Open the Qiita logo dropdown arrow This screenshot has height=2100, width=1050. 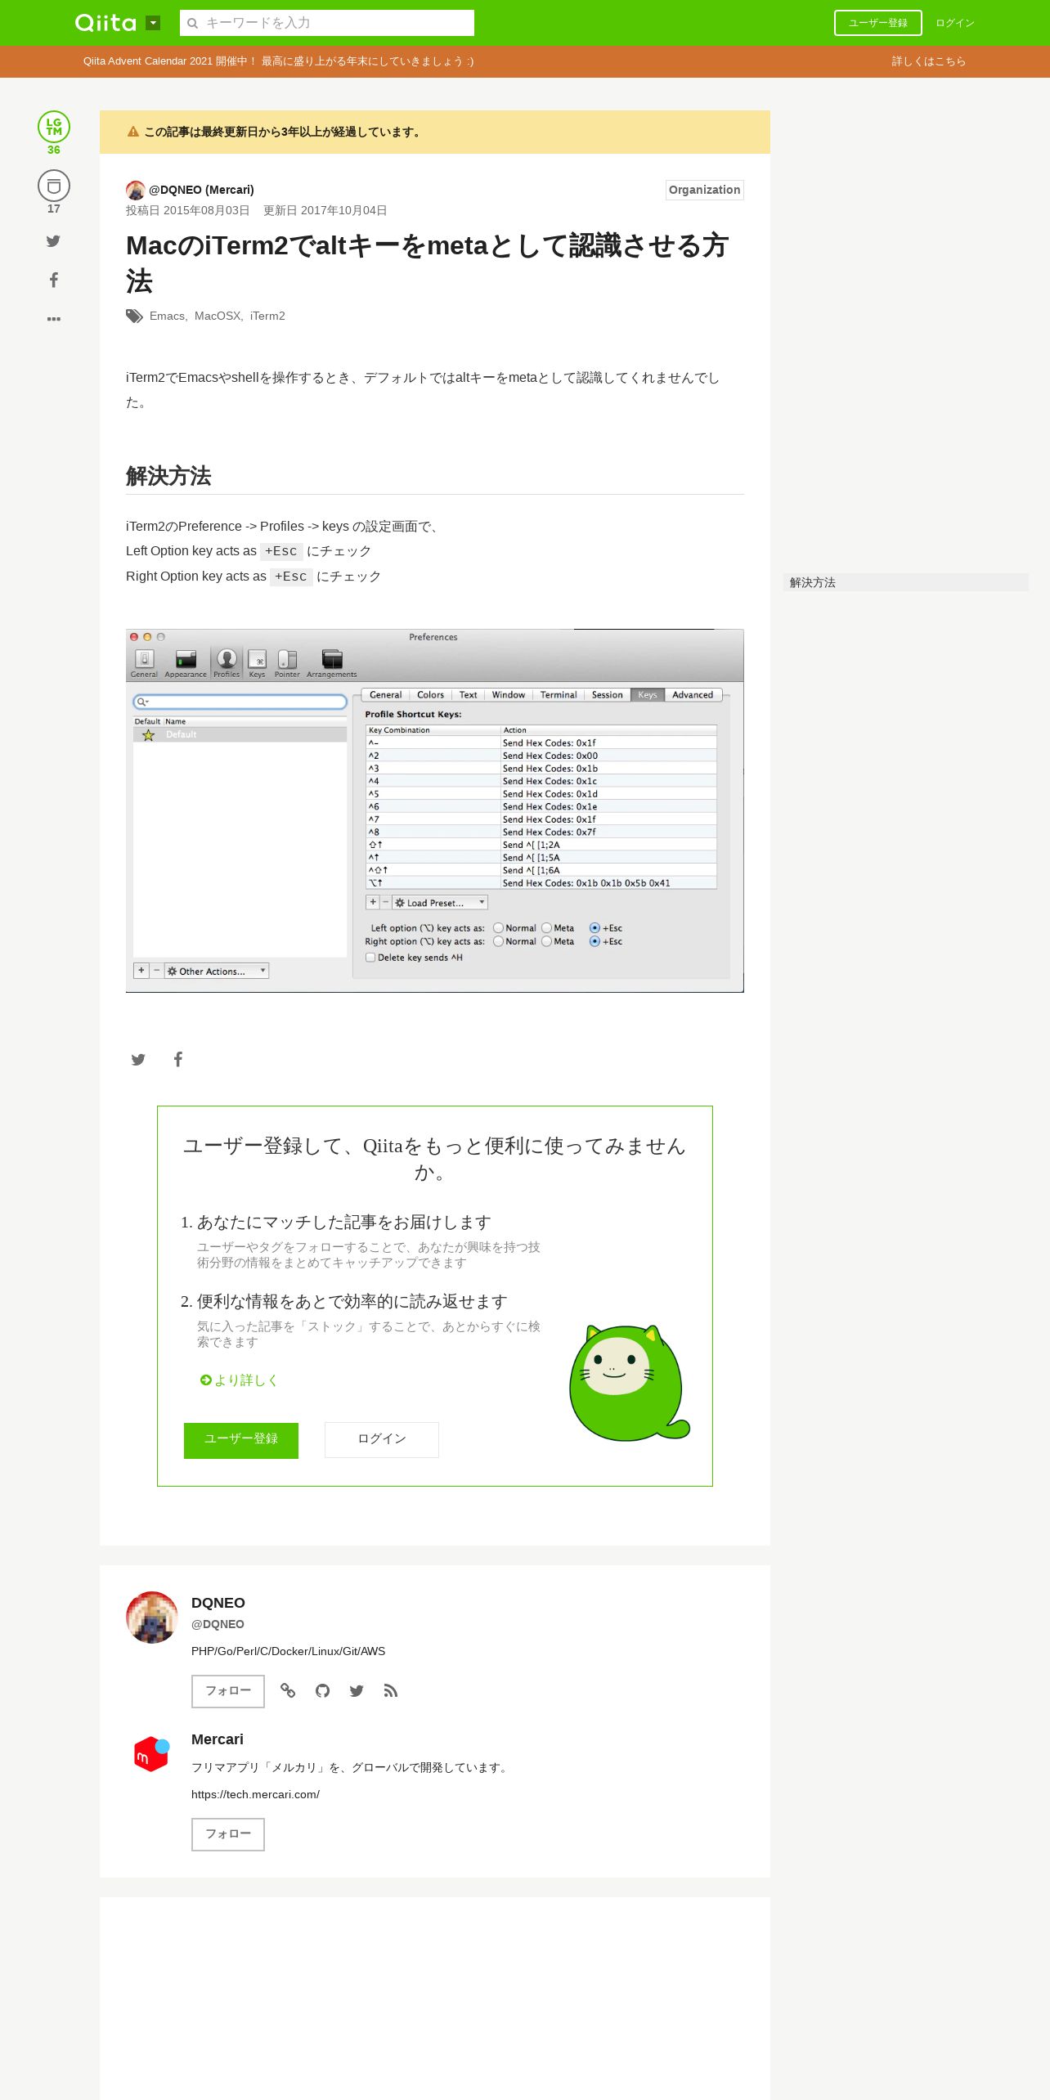(x=153, y=23)
